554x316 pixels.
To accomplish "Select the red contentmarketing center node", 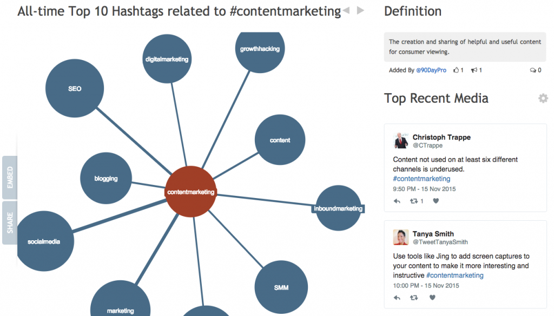I will [x=191, y=192].
